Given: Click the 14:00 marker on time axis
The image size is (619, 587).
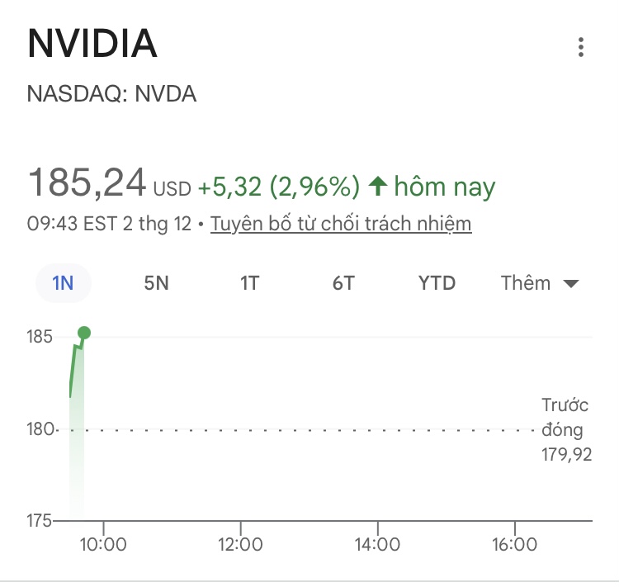Looking at the screenshot, I should coord(377,545).
